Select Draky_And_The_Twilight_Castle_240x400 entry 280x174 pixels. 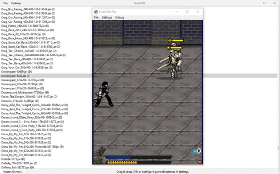(35, 105)
